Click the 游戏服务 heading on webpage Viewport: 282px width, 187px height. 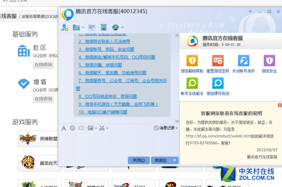(x=25, y=122)
